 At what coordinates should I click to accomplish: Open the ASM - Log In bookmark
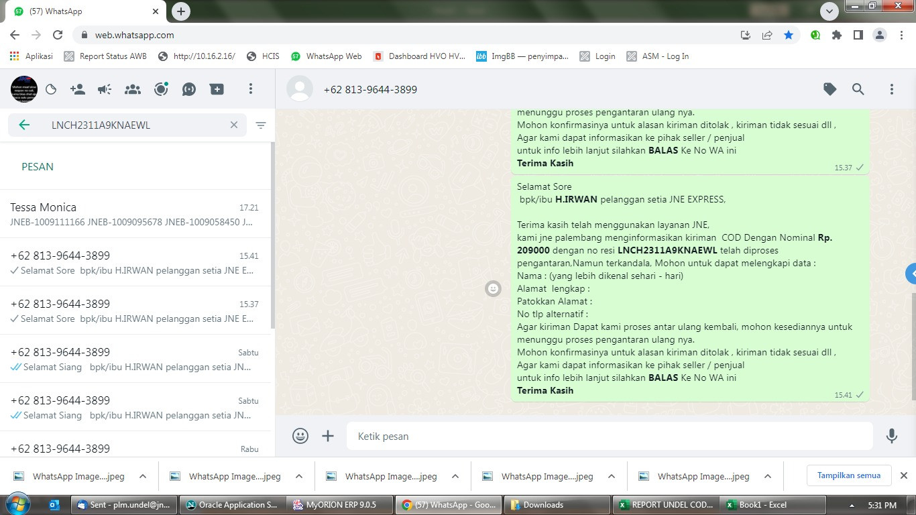(x=658, y=56)
